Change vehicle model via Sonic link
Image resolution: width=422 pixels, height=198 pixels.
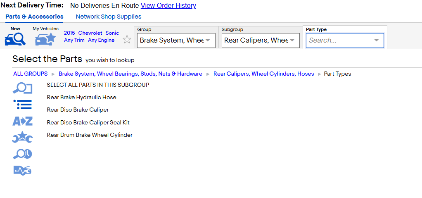[x=112, y=33]
